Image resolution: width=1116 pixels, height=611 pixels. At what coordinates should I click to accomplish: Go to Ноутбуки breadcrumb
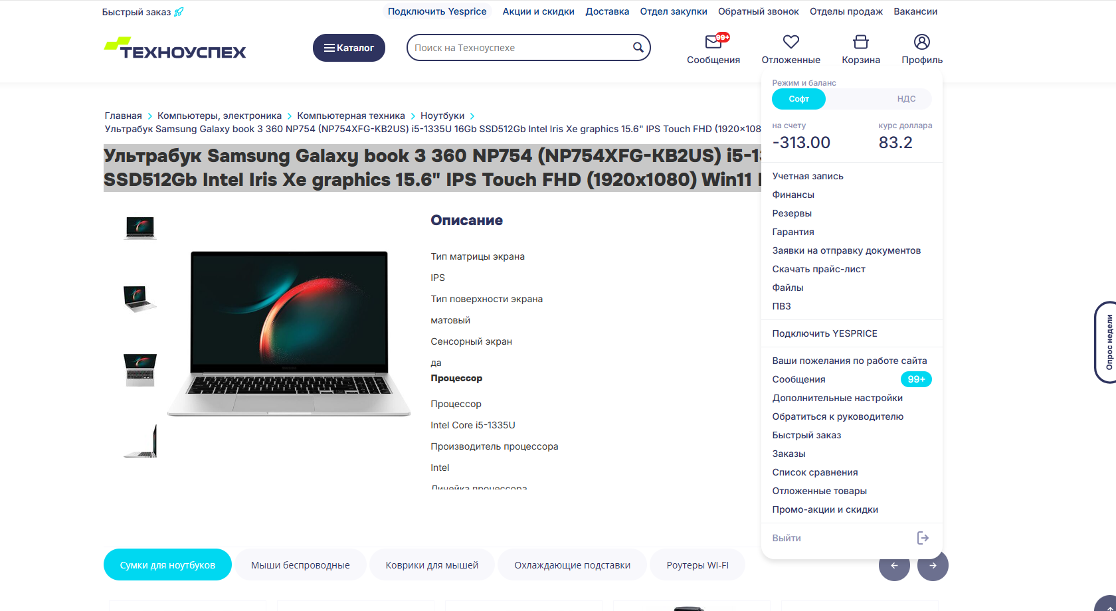[x=442, y=116]
